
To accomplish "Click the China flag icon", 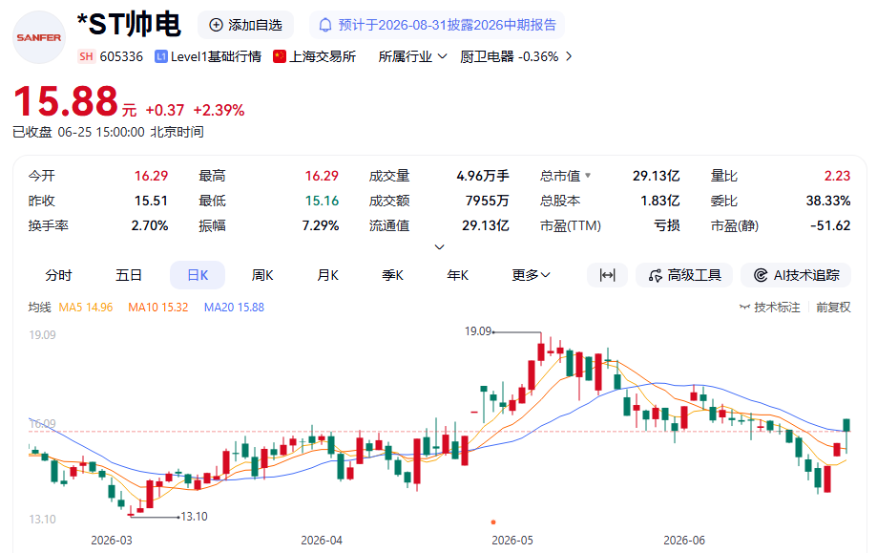I will pos(279,56).
